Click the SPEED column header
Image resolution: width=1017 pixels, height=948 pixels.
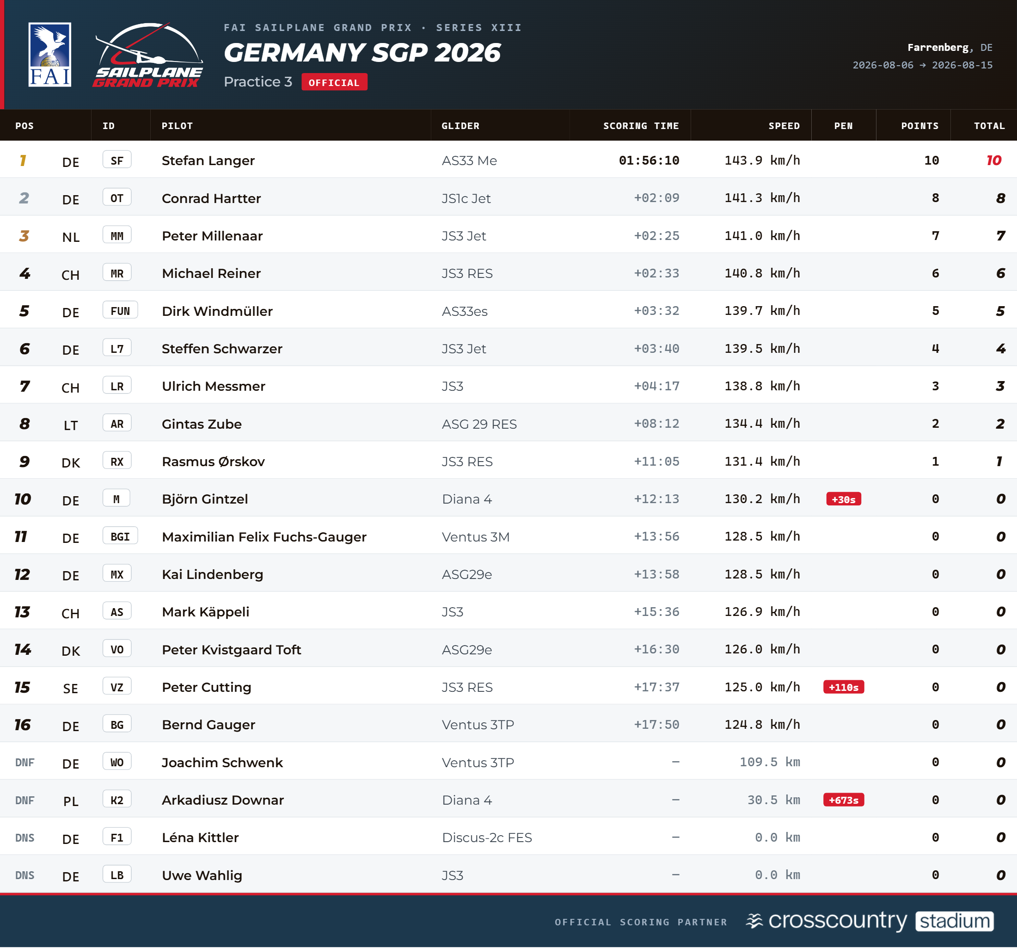[784, 126]
